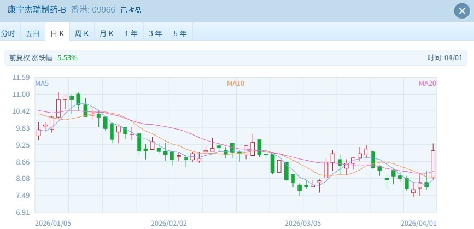Viewport: 474px width, 229px height.
Task: Show the 月K chart
Action: pos(107,33)
